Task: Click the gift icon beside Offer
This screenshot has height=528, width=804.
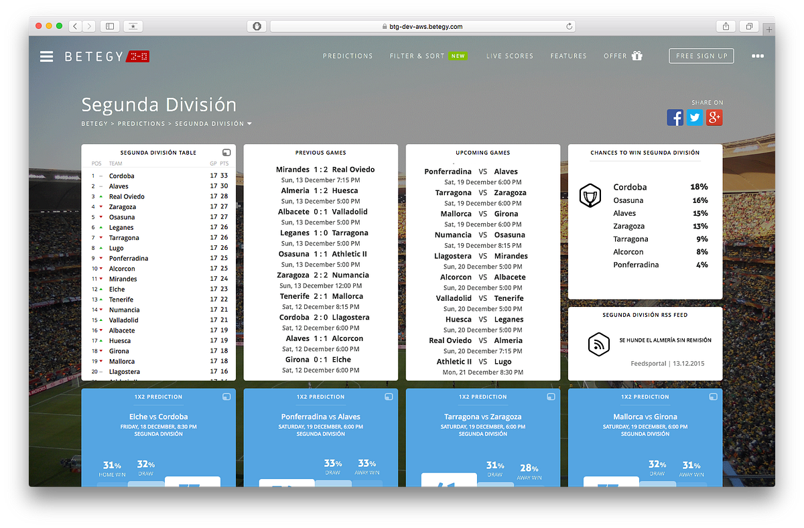Action: (637, 56)
